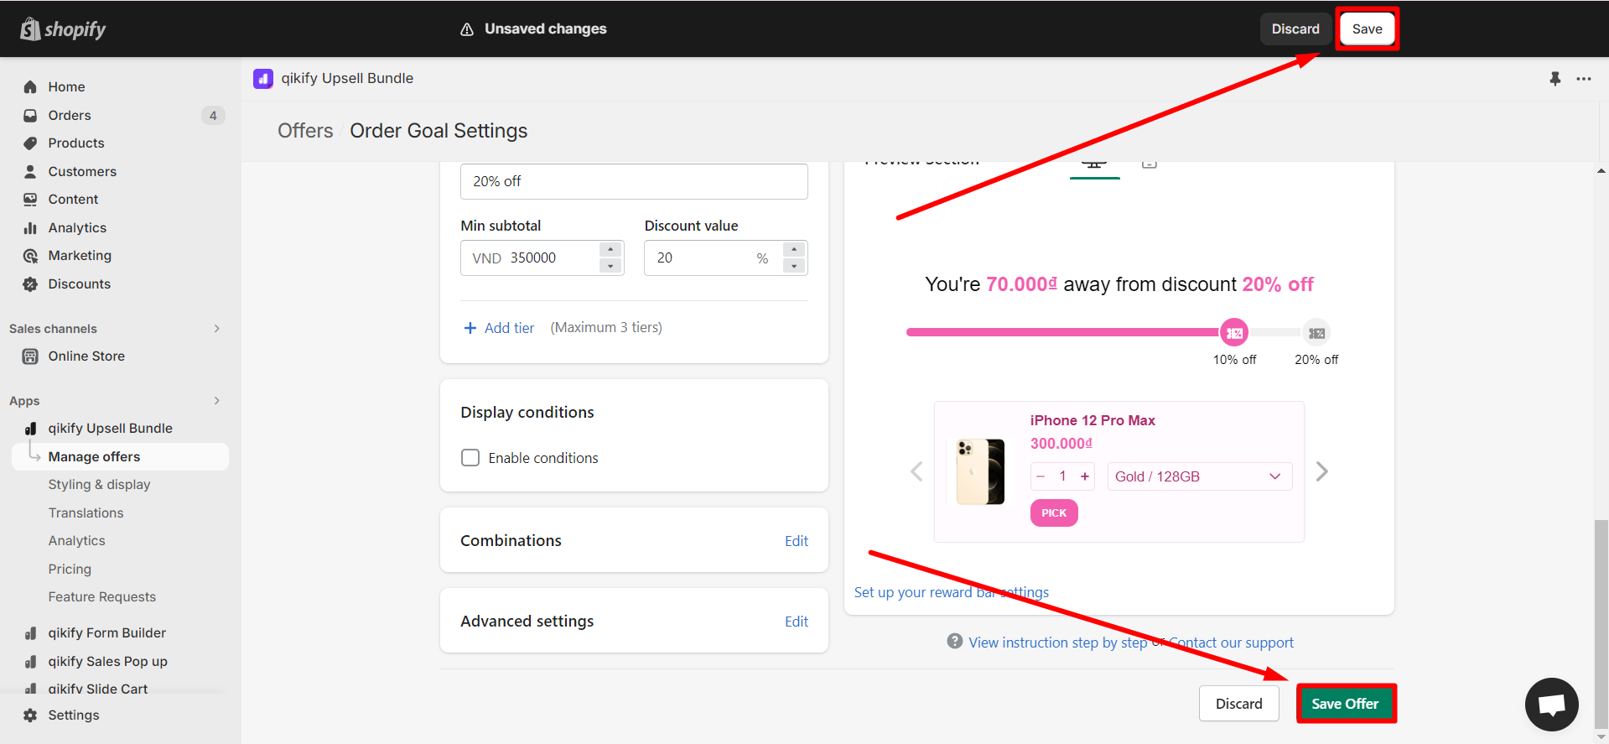Click the Orders sidebar icon

tap(30, 116)
